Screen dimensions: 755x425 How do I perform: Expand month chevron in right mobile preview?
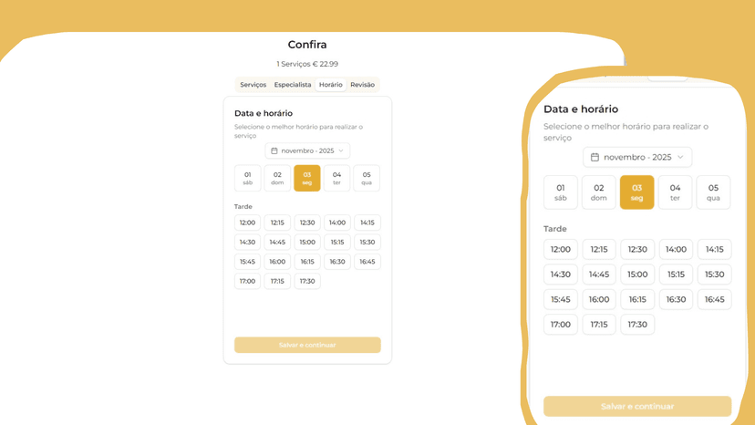(680, 158)
